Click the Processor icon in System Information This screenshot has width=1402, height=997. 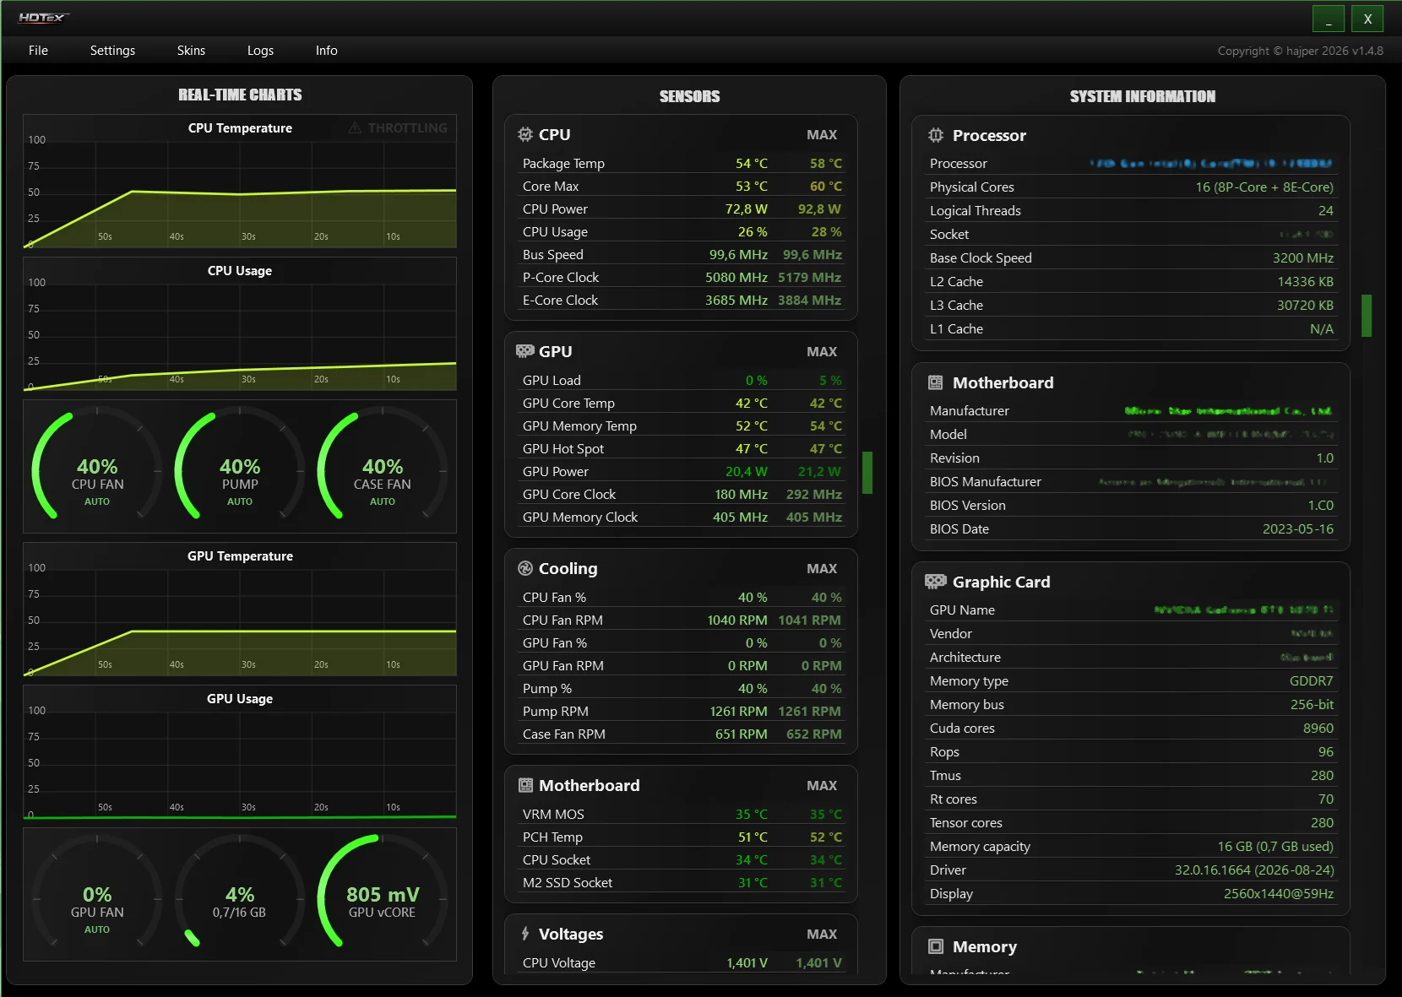pos(936,135)
